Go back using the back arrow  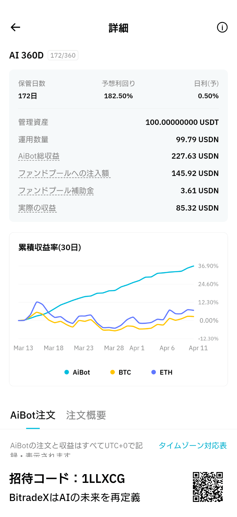pyautogui.click(x=15, y=27)
